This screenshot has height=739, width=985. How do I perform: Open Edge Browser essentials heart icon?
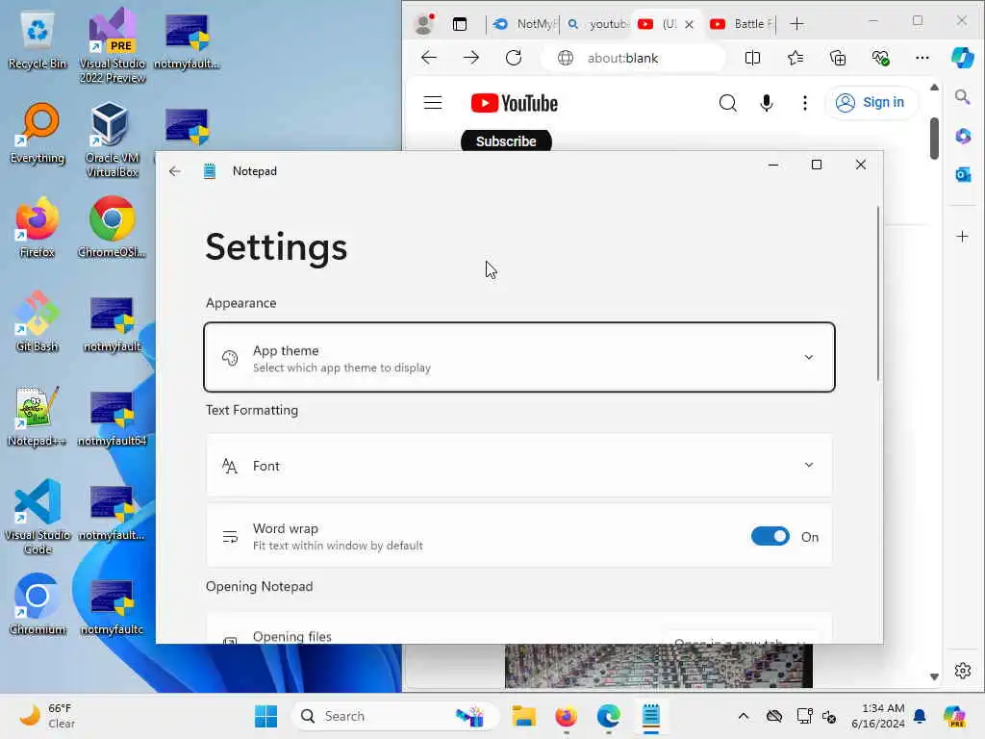881,58
